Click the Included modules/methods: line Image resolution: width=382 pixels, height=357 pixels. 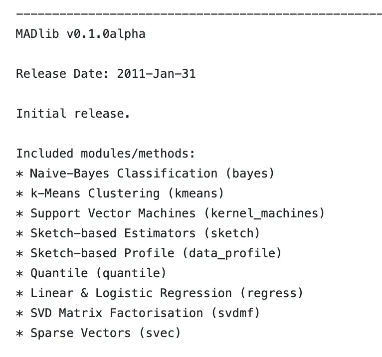point(106,154)
